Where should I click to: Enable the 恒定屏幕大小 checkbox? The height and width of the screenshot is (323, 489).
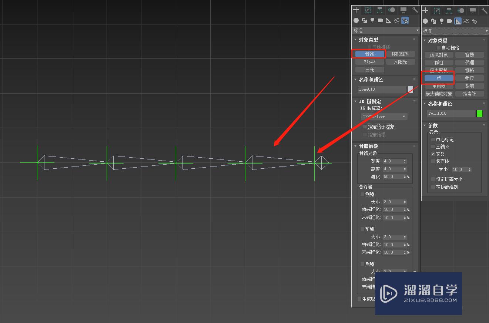tap(433, 179)
